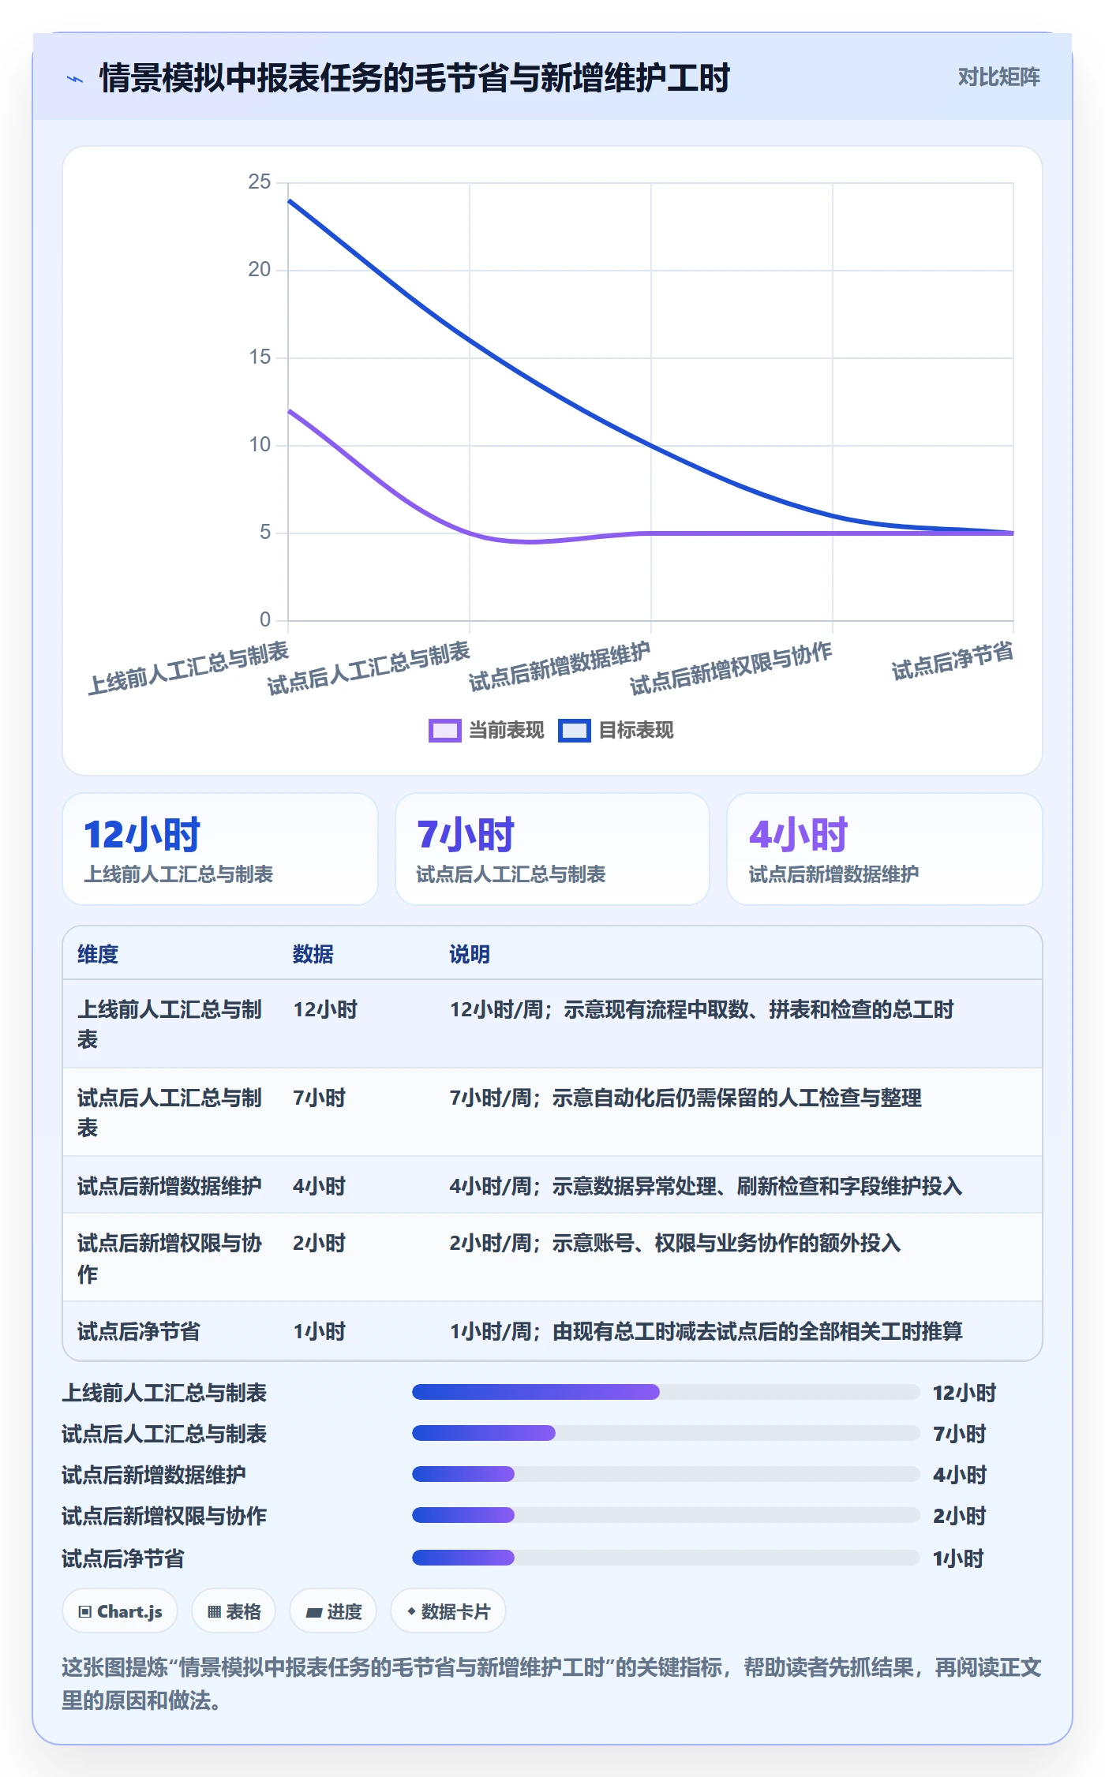Click the 对比矩阵 label in header
The height and width of the screenshot is (1777, 1105).
[998, 77]
